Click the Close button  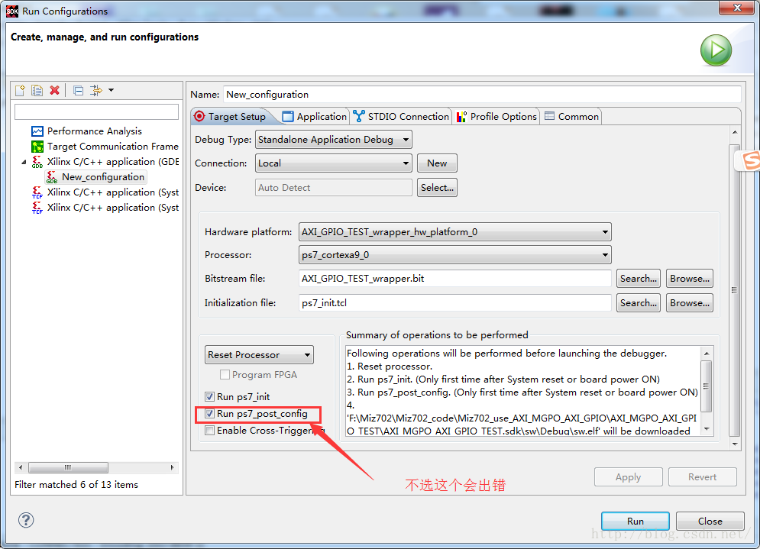710,522
